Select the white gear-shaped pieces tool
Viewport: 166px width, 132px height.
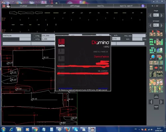coord(160,82)
